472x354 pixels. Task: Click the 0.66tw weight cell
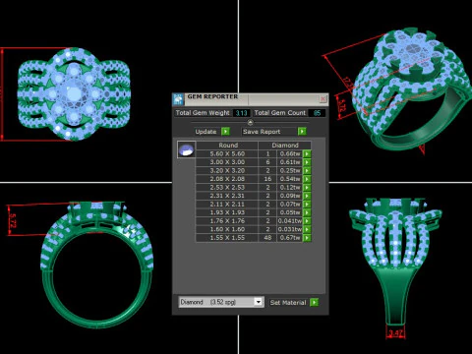(x=290, y=153)
